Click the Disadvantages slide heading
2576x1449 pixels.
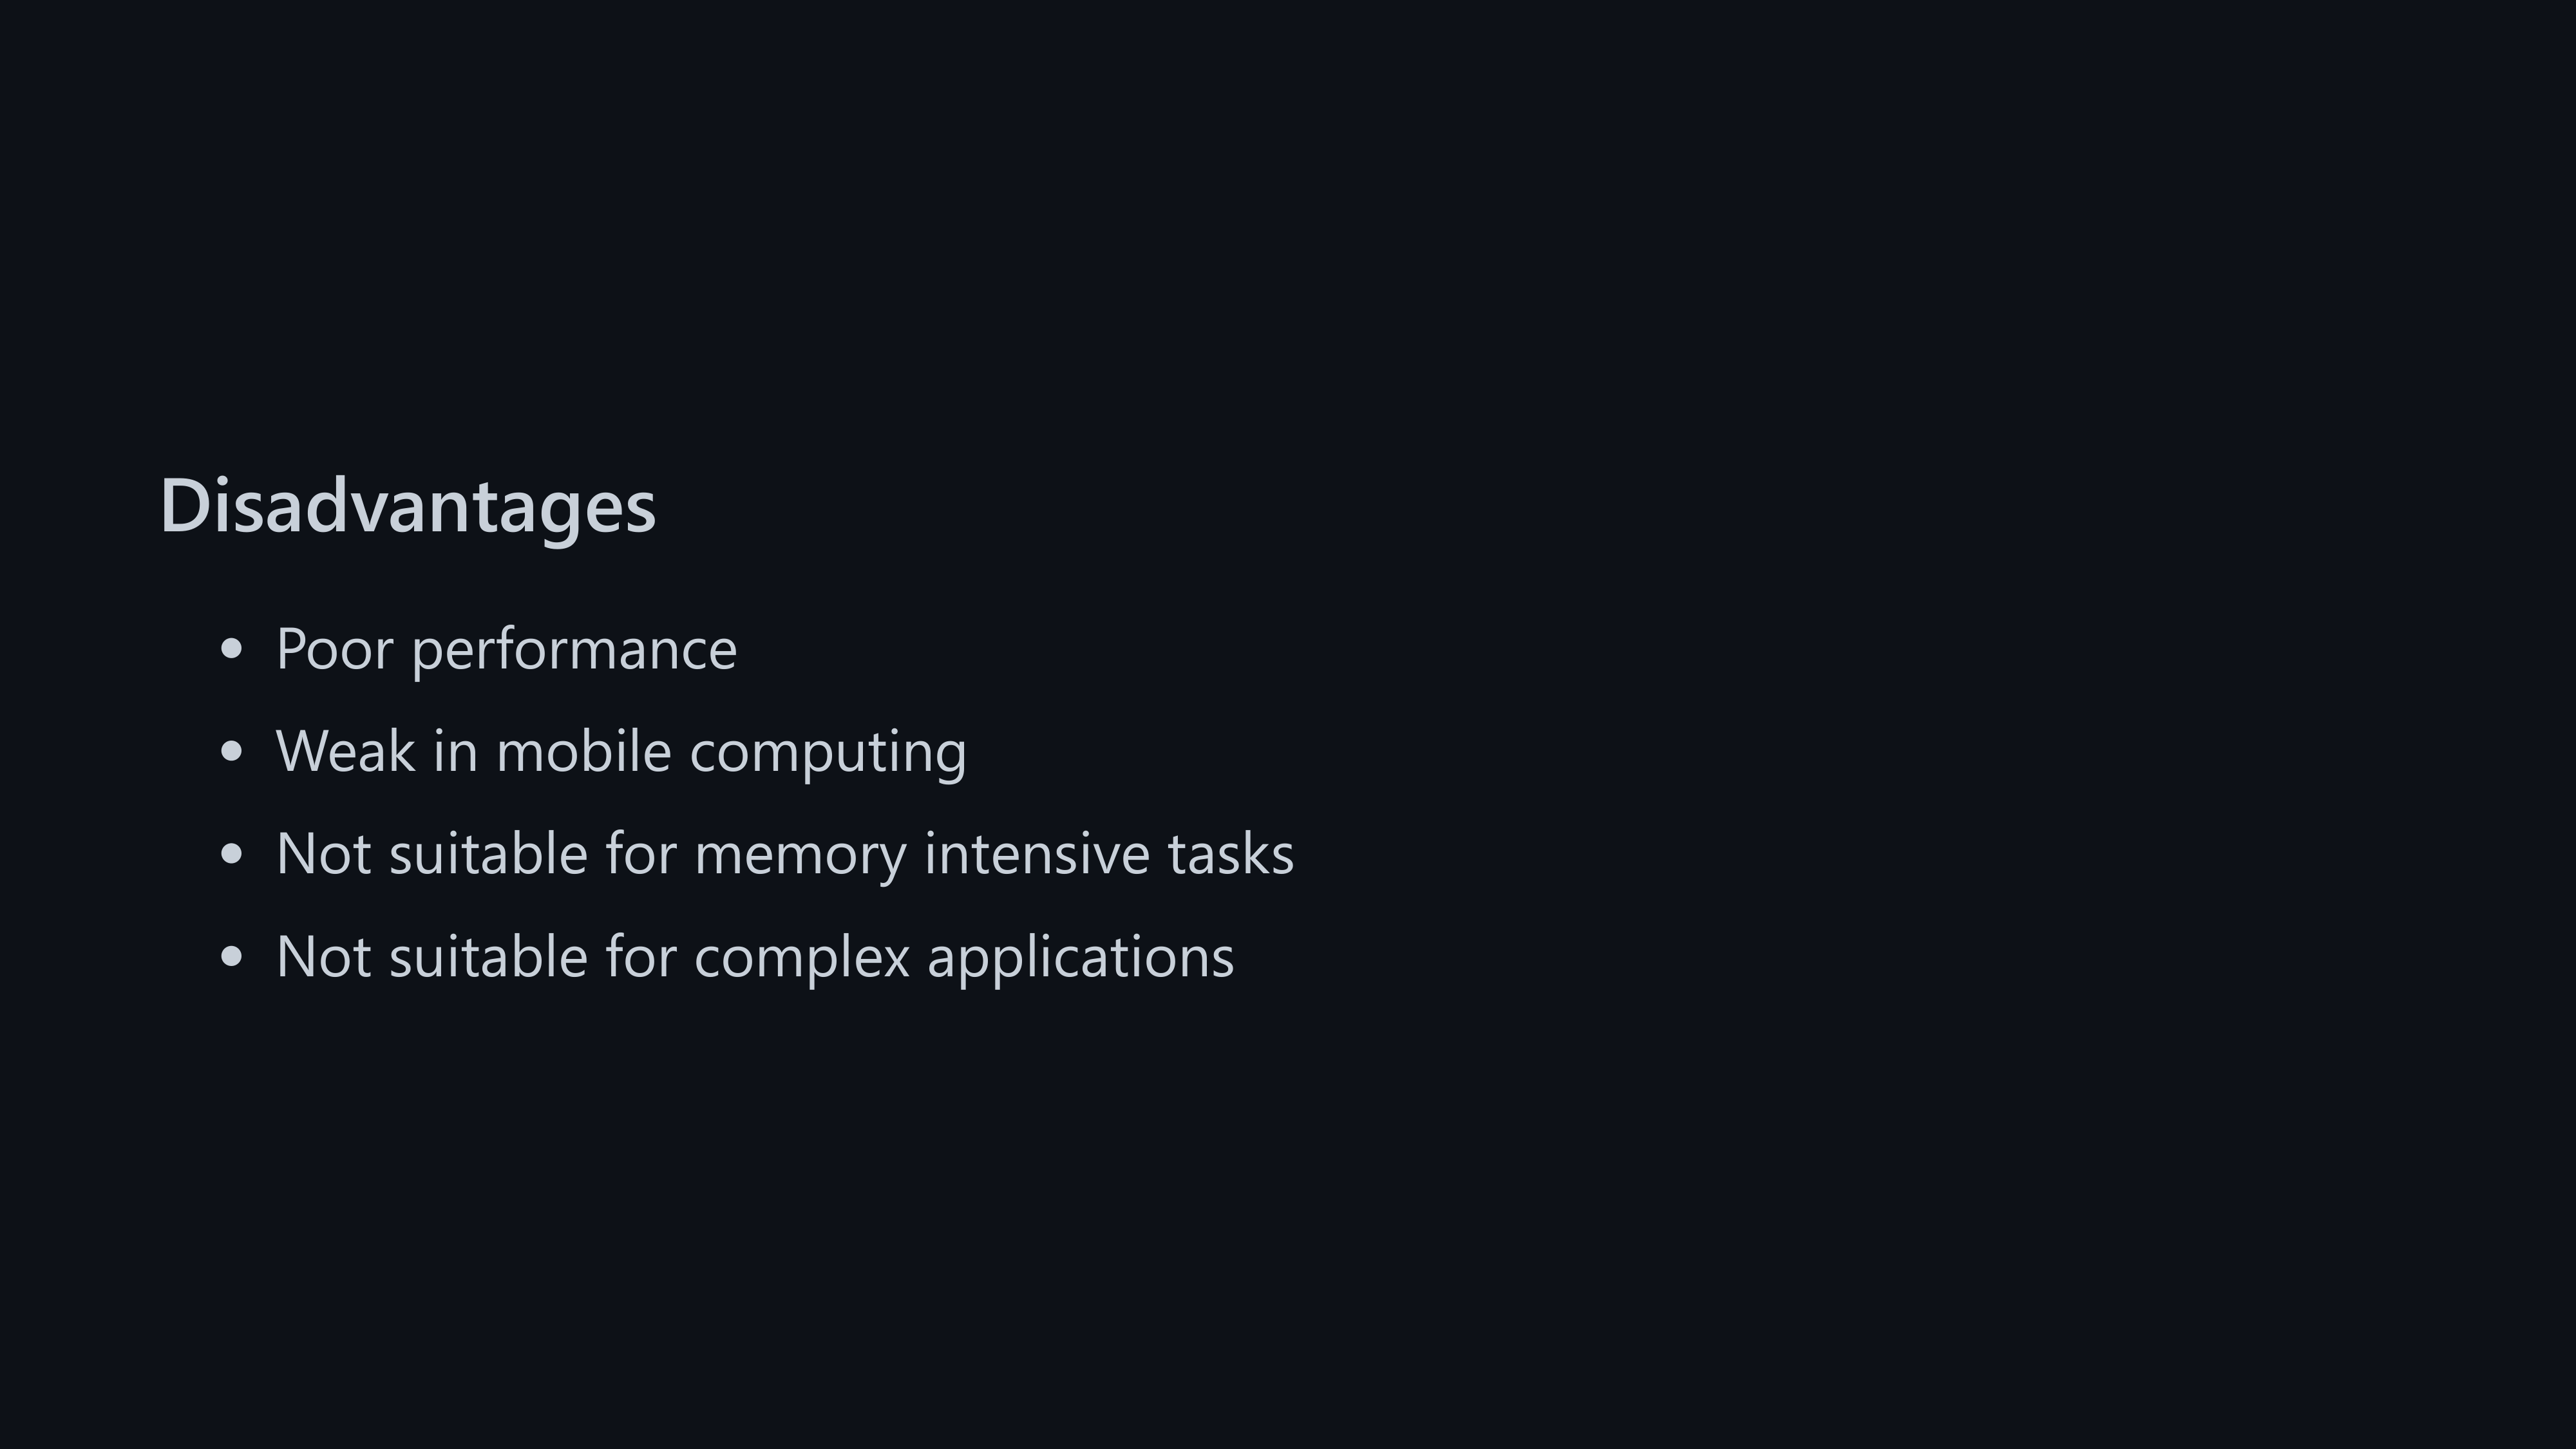pos(407,506)
